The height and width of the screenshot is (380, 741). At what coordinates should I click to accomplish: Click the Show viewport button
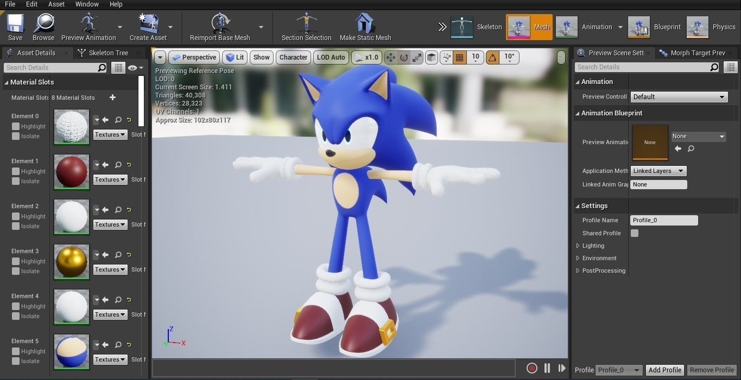(261, 57)
